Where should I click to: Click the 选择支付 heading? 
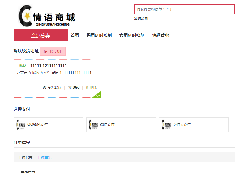coord(22,109)
